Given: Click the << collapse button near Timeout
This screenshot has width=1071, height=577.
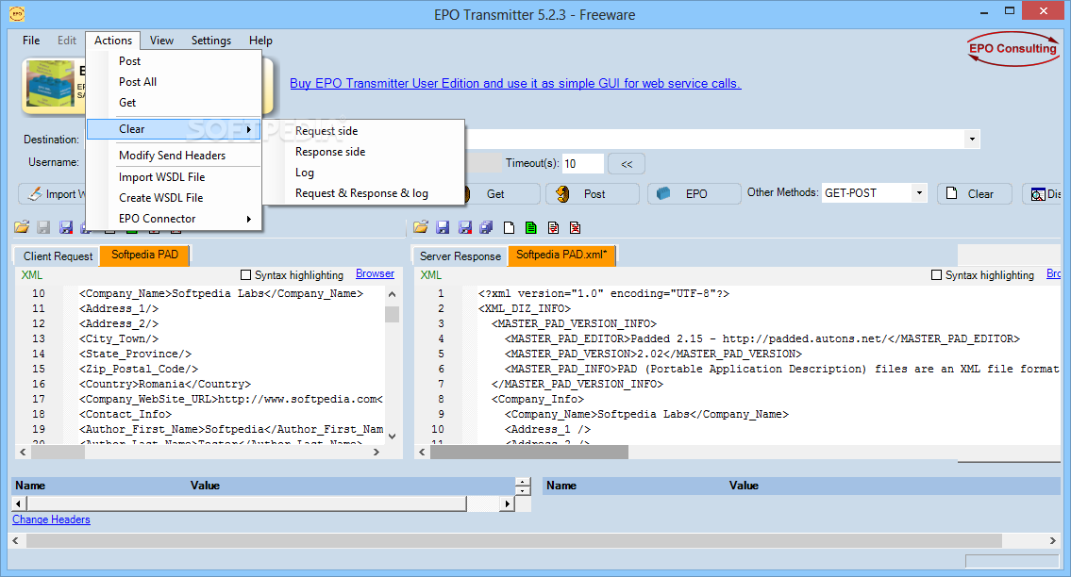Looking at the screenshot, I should click(x=627, y=164).
